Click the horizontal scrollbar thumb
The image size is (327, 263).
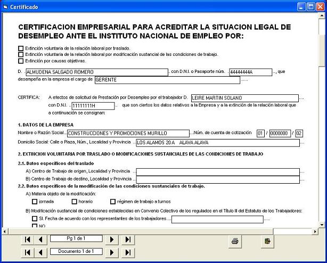[x=141, y=231]
